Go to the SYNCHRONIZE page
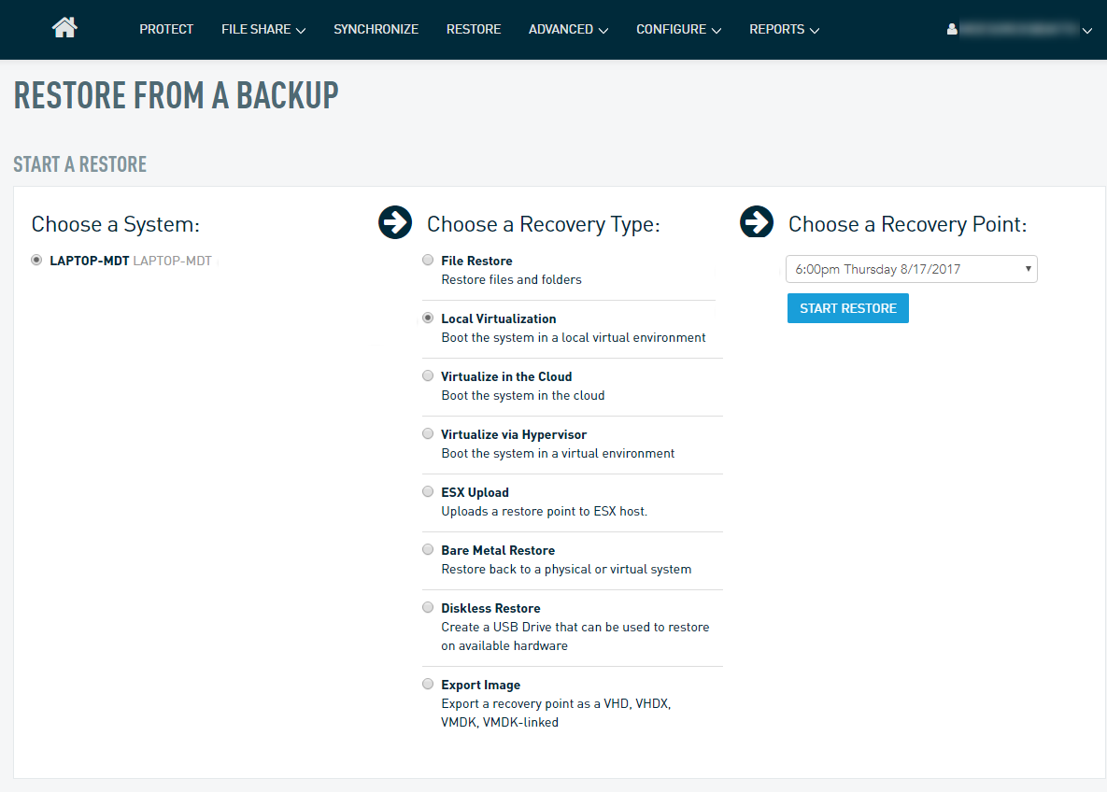The width and height of the screenshot is (1107, 792). coord(376,29)
